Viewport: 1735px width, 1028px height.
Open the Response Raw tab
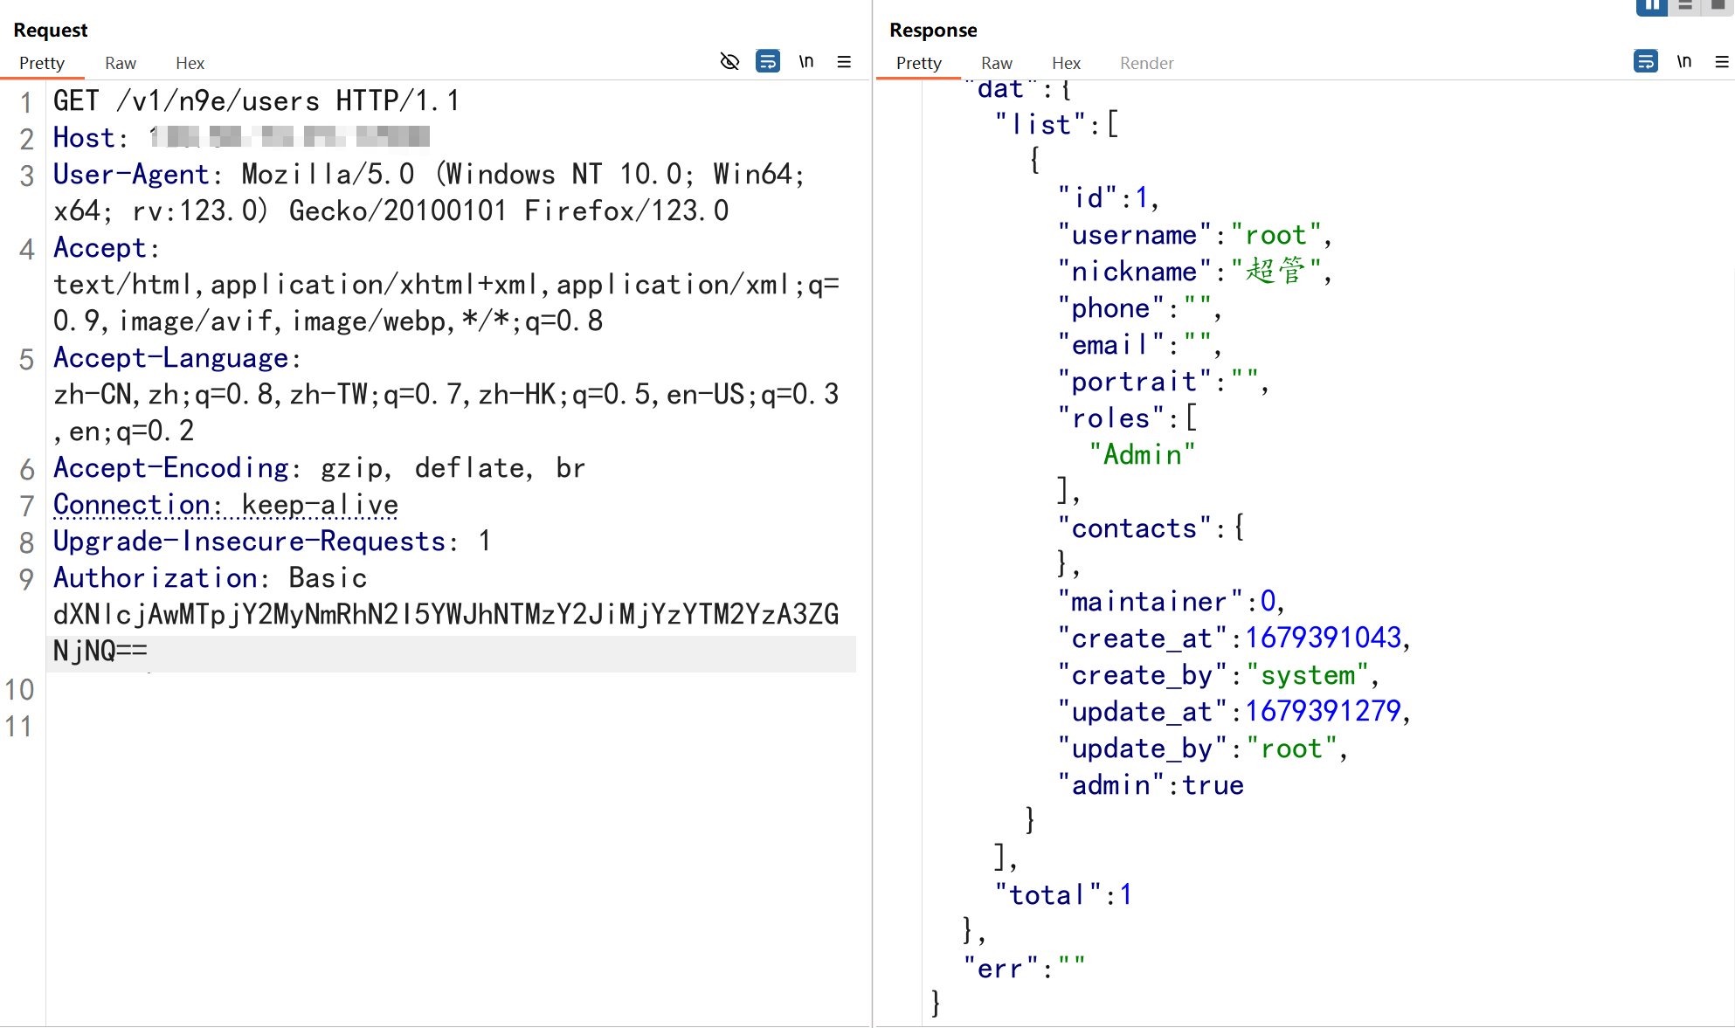[x=996, y=63]
